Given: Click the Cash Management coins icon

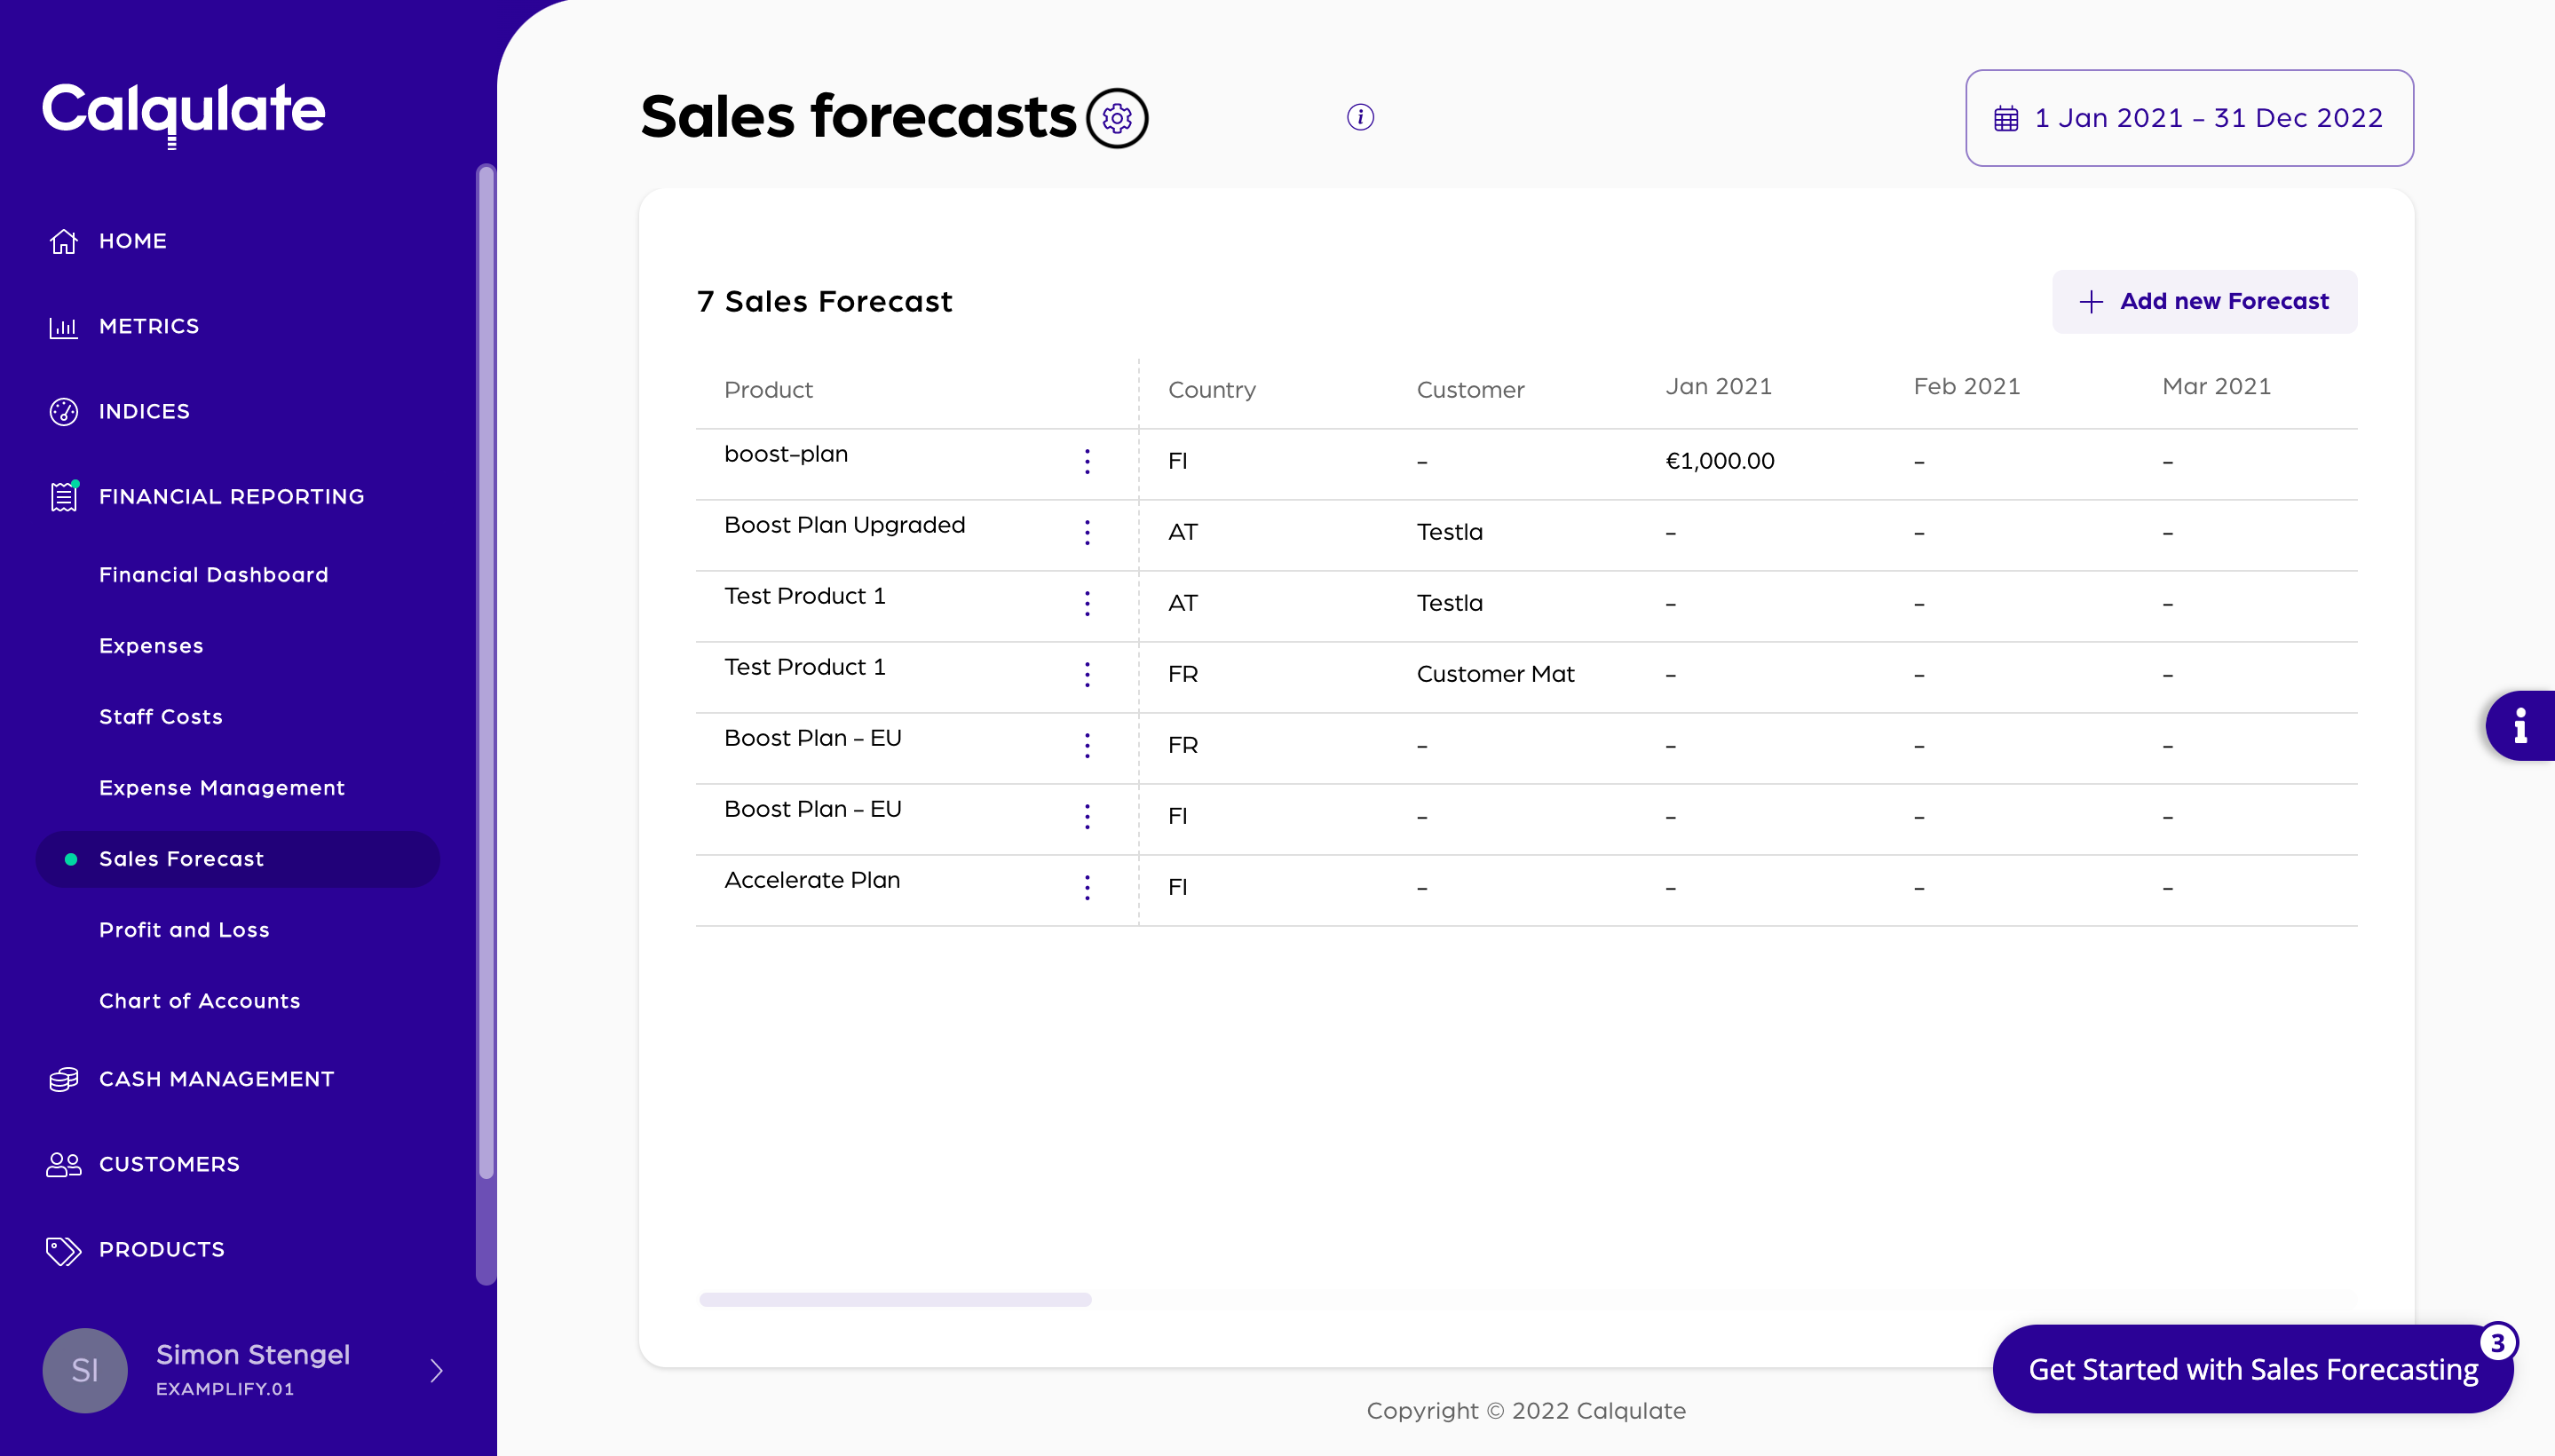Looking at the screenshot, I should tap(64, 1079).
